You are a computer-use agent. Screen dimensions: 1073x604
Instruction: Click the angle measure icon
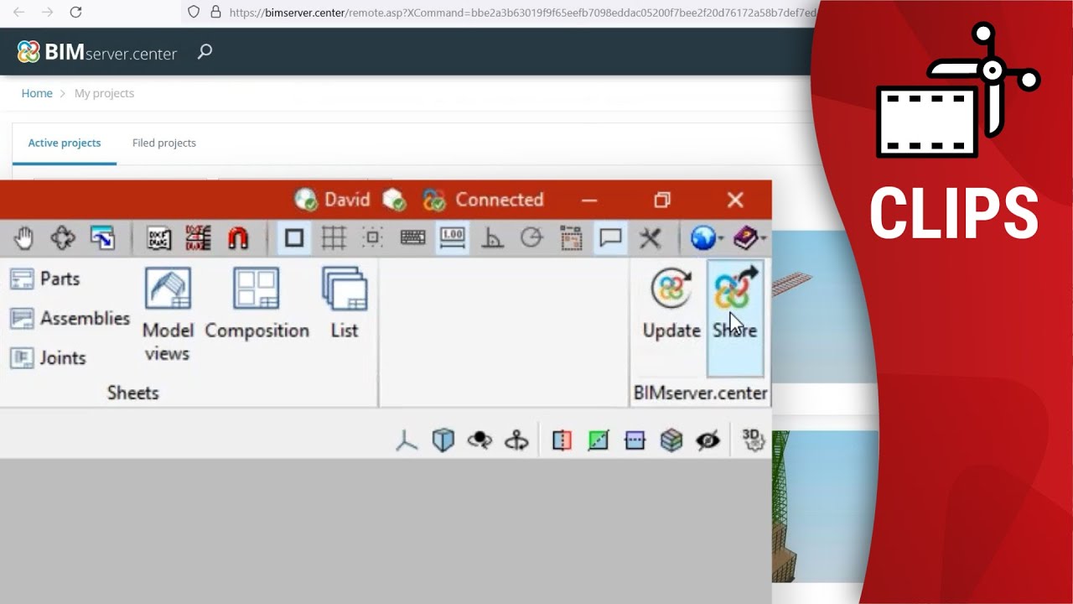(x=492, y=238)
